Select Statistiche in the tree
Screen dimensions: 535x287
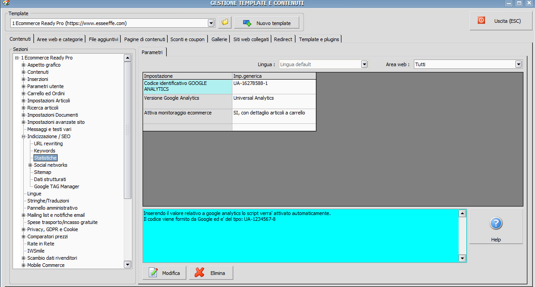coord(46,158)
